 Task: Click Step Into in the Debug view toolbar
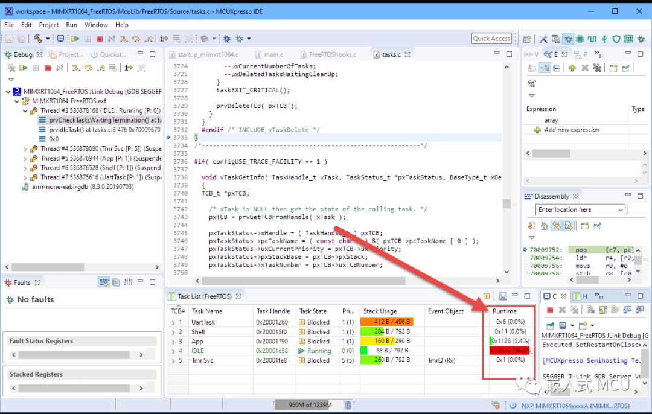(x=75, y=68)
